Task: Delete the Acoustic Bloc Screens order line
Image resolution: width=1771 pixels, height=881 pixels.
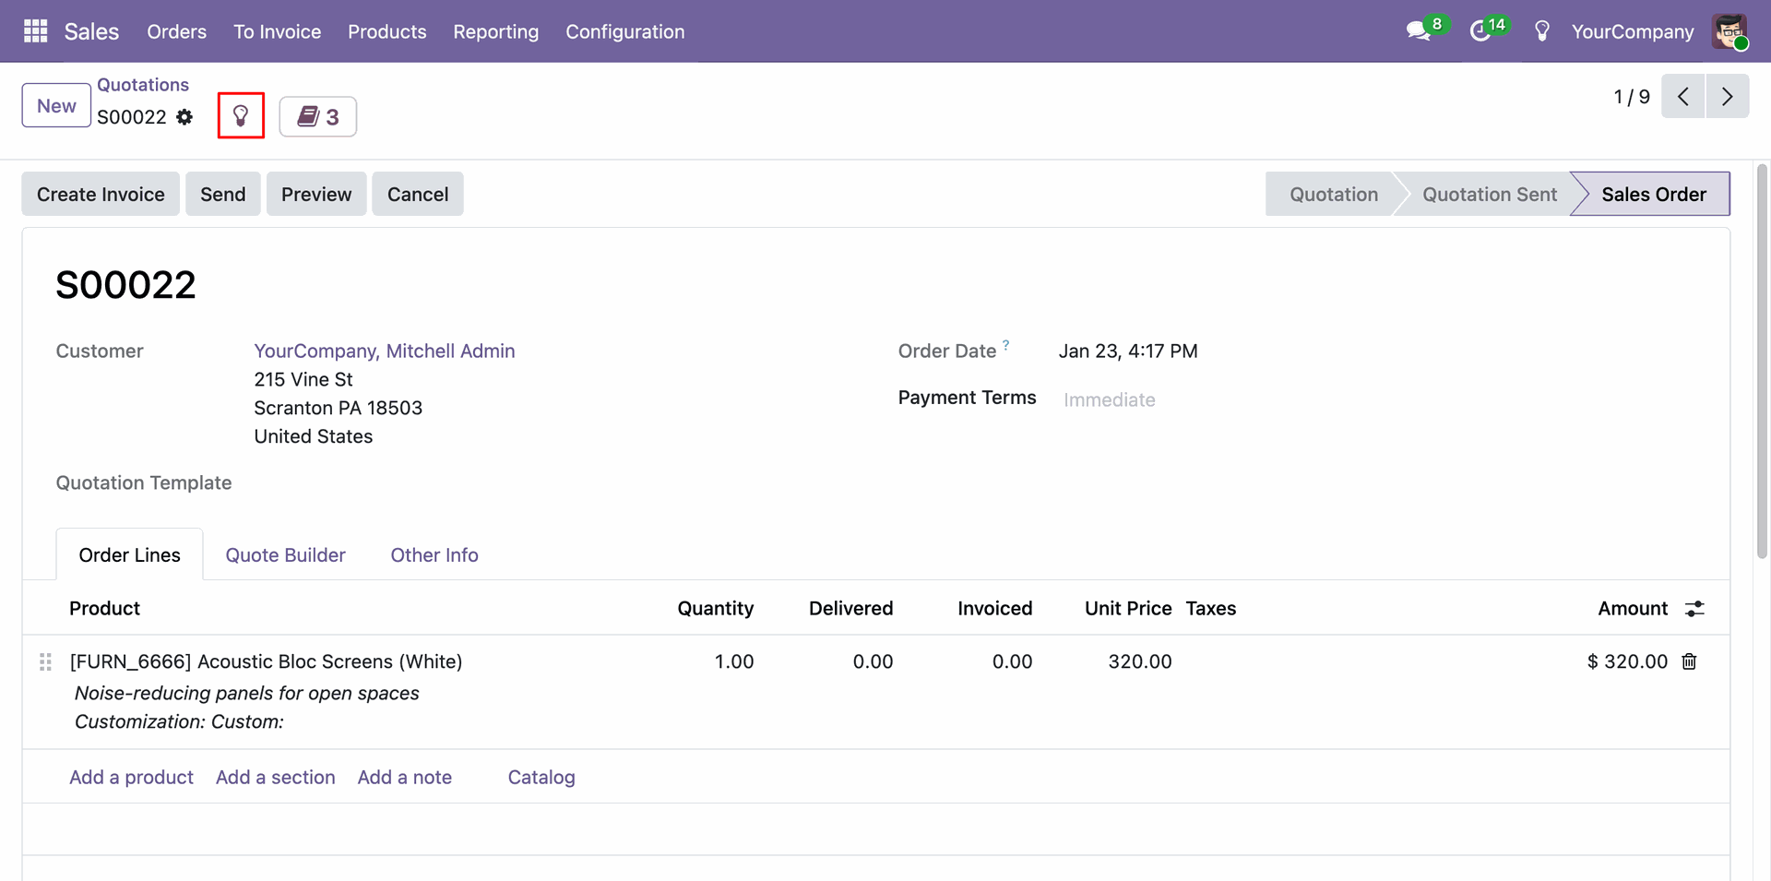Action: [1689, 661]
